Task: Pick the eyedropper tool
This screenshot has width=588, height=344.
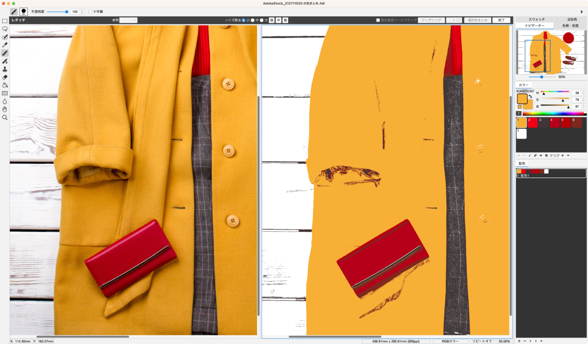Action: click(5, 45)
